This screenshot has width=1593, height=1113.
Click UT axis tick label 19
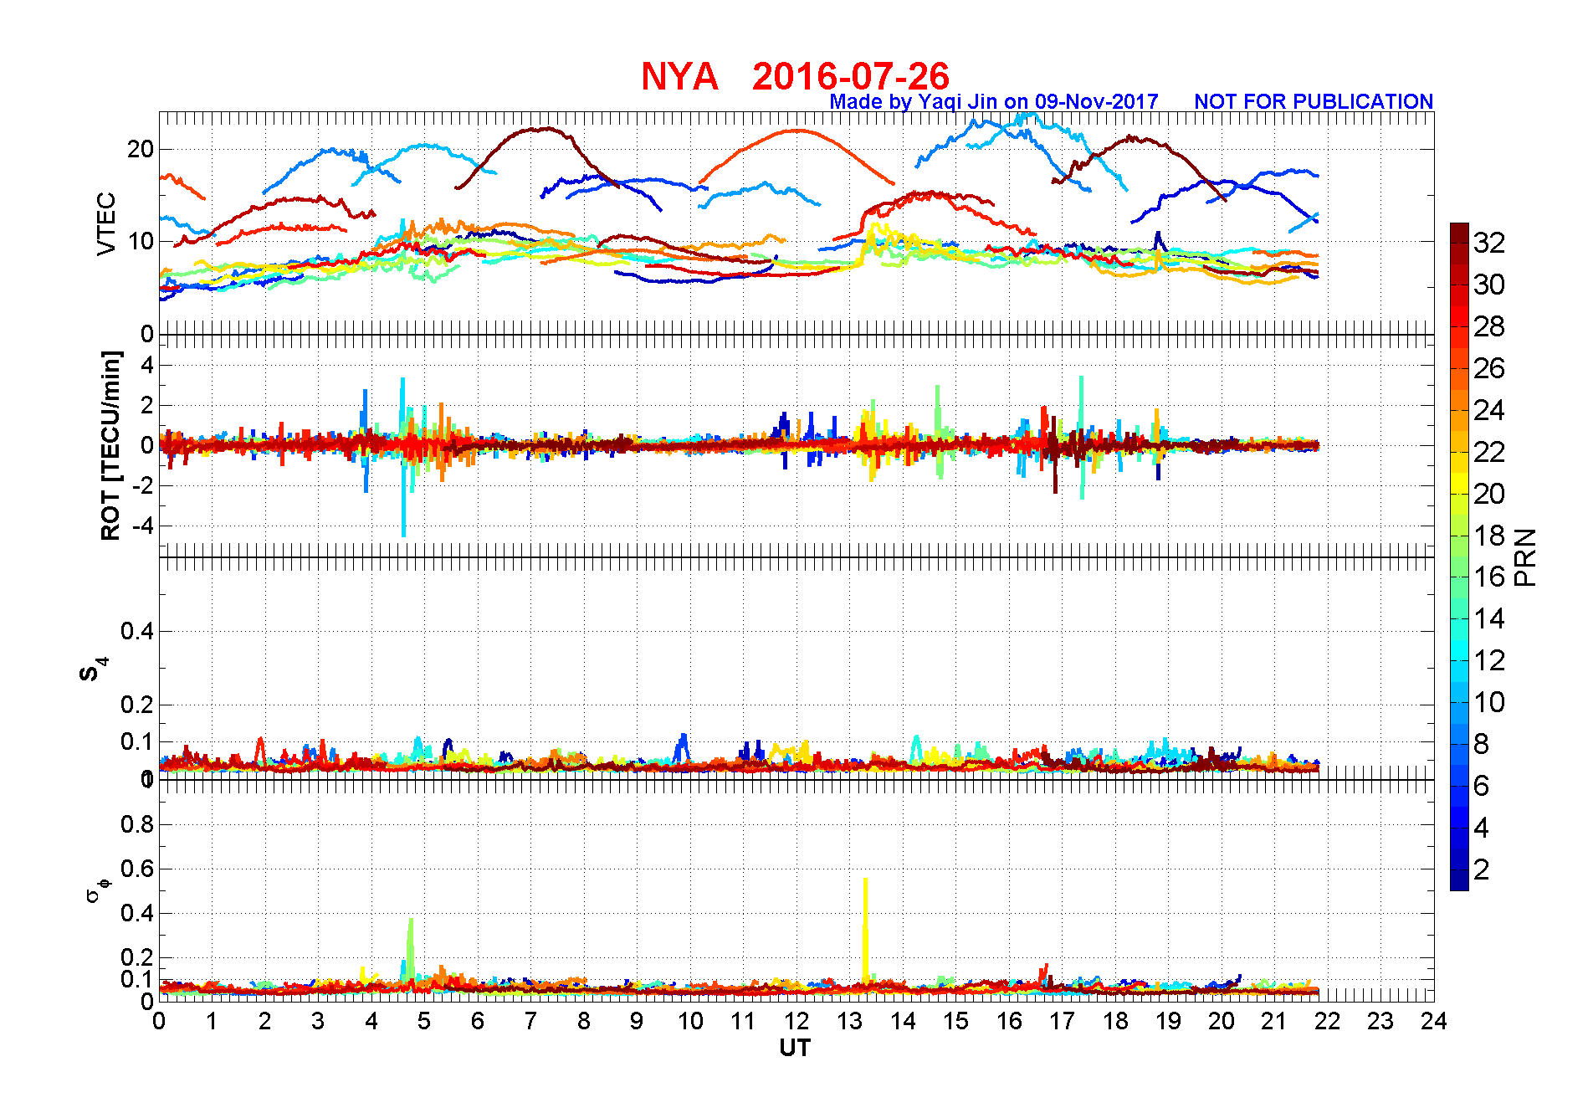(1168, 1021)
